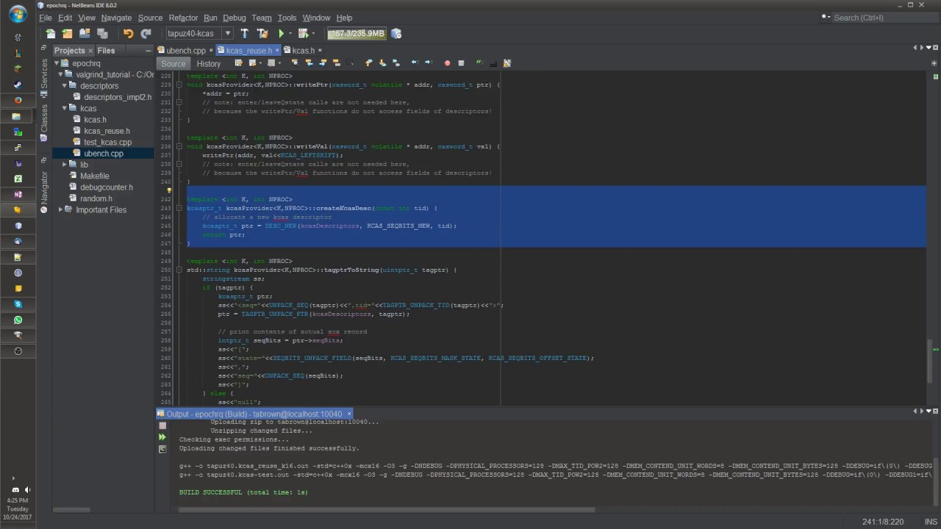Click the memory usage meter 157.3/235.9MB
This screenshot has height=529, width=941.
point(357,34)
